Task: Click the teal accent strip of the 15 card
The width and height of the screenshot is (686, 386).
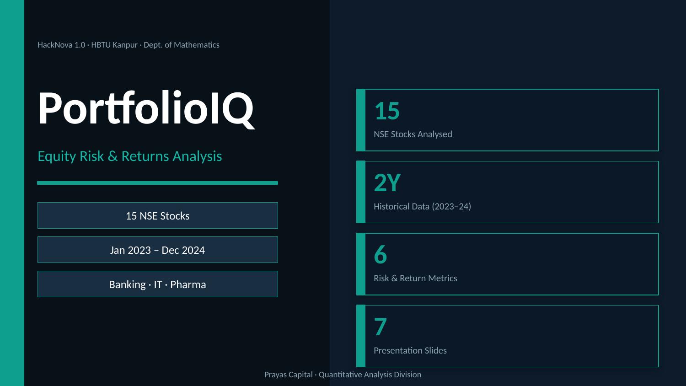Action: [x=361, y=120]
